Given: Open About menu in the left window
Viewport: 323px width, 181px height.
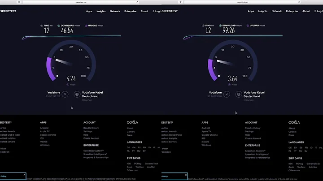Looking at the screenshot, I should click(x=144, y=11).
